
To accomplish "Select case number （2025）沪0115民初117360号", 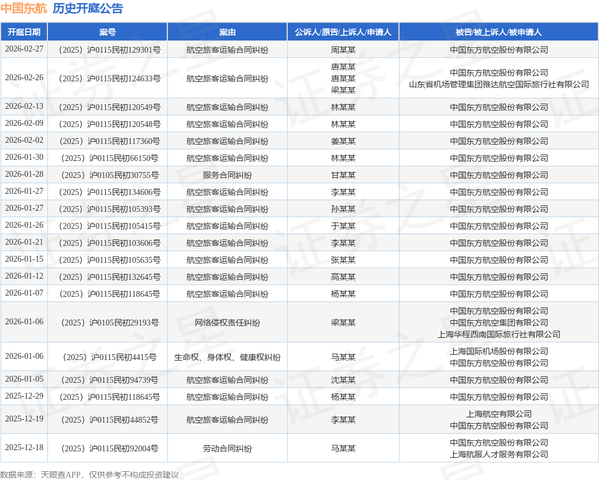I will click(x=108, y=141).
